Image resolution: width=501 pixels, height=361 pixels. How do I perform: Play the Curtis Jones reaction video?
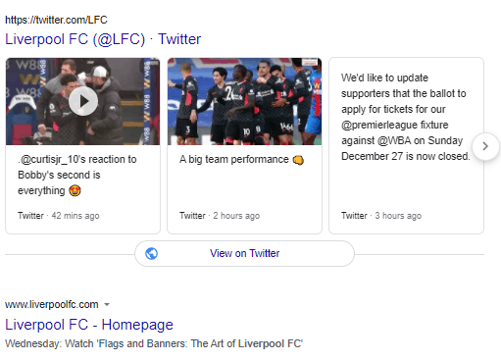(83, 101)
